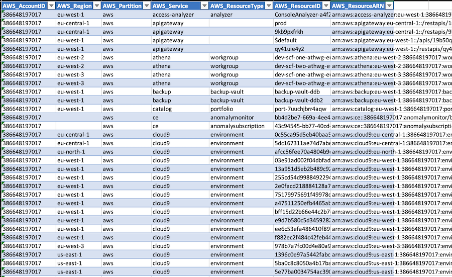The width and height of the screenshot is (452, 277).
Task: Select the ARN cell for anomalysubscription
Action: coord(362,126)
